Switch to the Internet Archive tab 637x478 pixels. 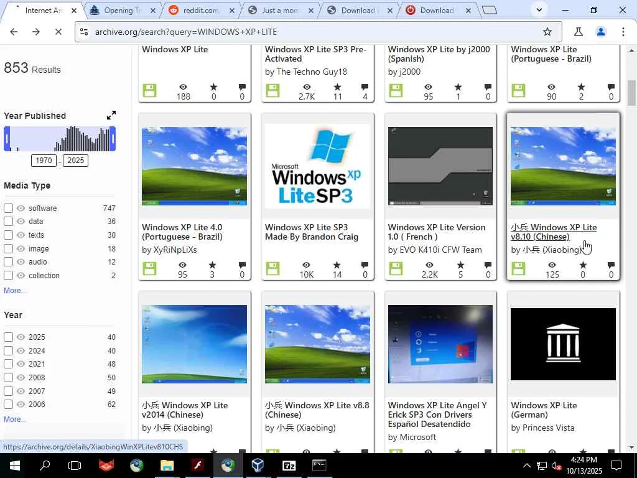click(x=43, y=11)
